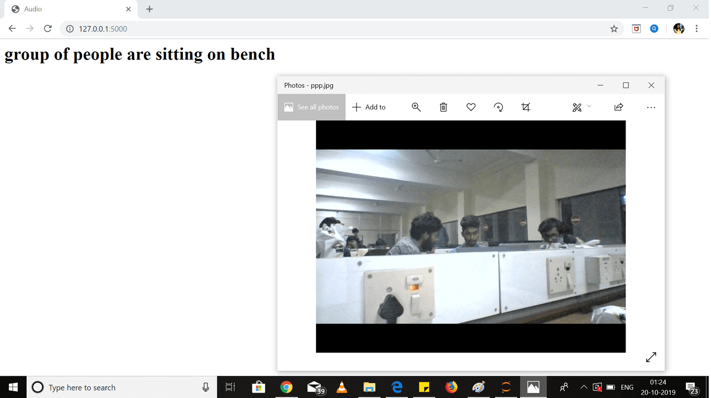Open Sticky Notes from the taskbar
711x398 pixels.
tap(424, 387)
